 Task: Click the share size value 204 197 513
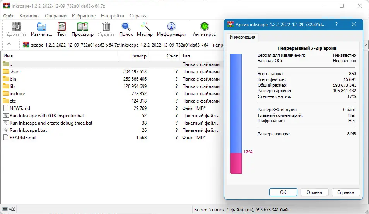point(135,72)
